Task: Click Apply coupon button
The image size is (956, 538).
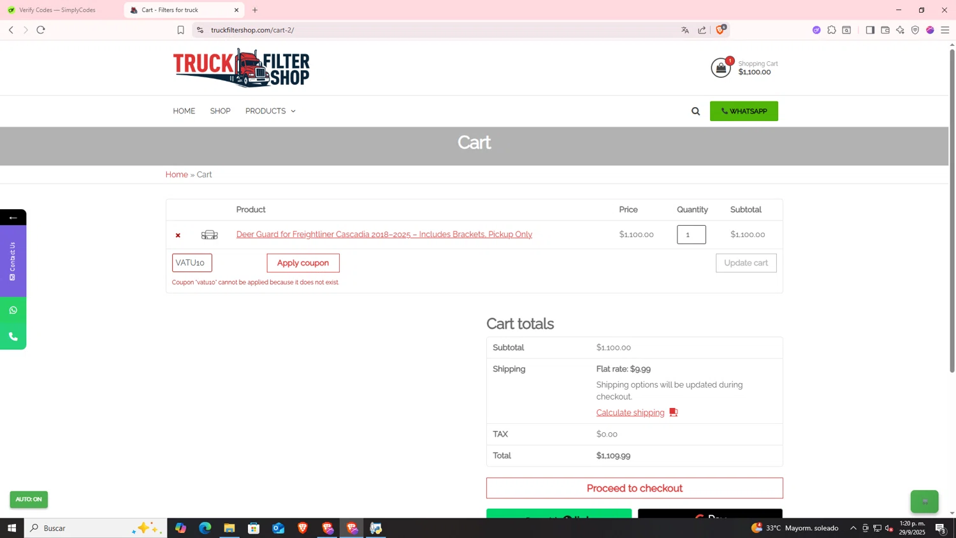Action: tap(303, 263)
